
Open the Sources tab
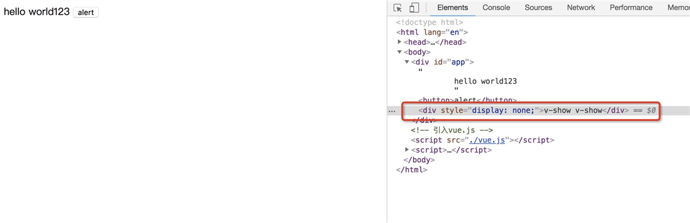(538, 7)
